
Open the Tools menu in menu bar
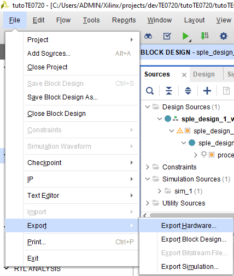91,20
